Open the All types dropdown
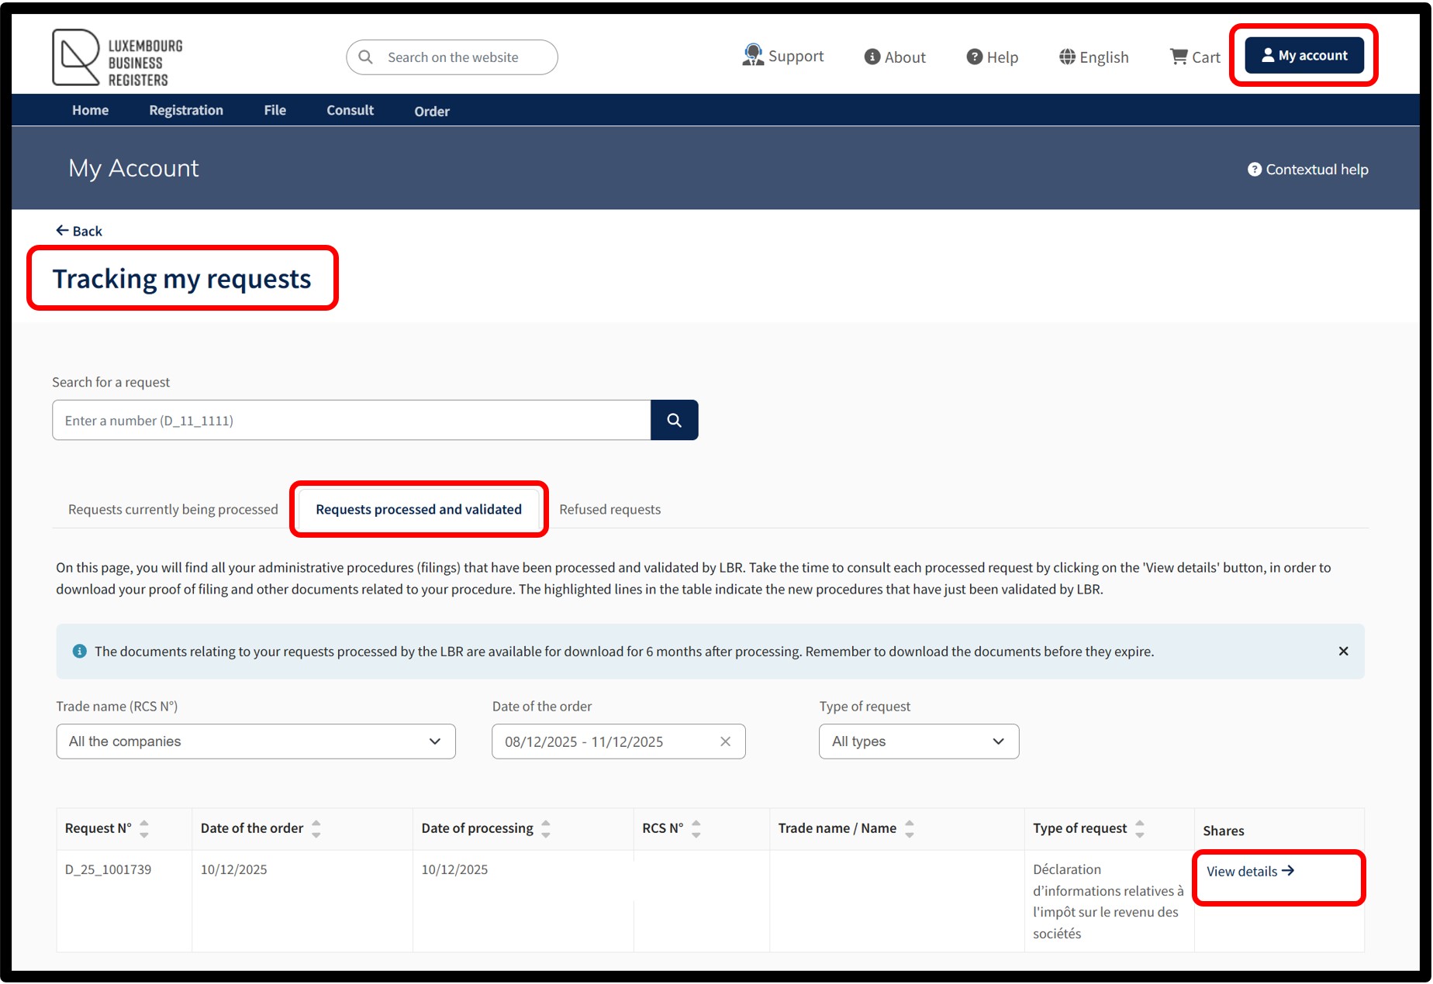The height and width of the screenshot is (984, 1433). 919,741
